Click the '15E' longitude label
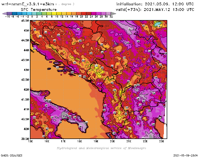Image resolution: width=203 pixels, height=157 pixels. click(x=30, y=141)
